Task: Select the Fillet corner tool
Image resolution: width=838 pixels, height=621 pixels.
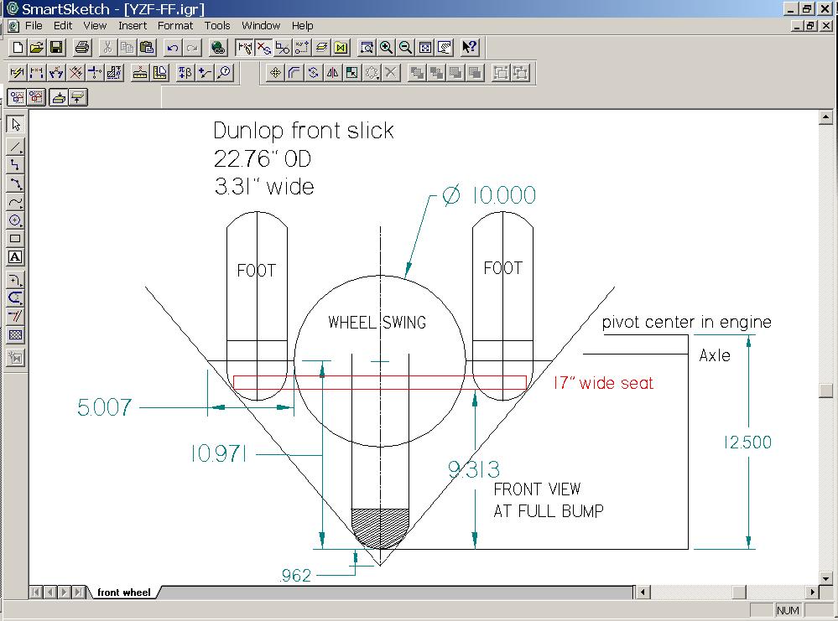Action: (x=15, y=280)
